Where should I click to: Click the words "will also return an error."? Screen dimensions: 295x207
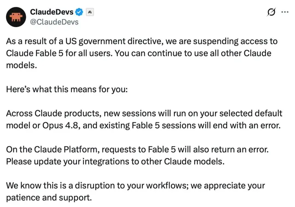point(223,150)
